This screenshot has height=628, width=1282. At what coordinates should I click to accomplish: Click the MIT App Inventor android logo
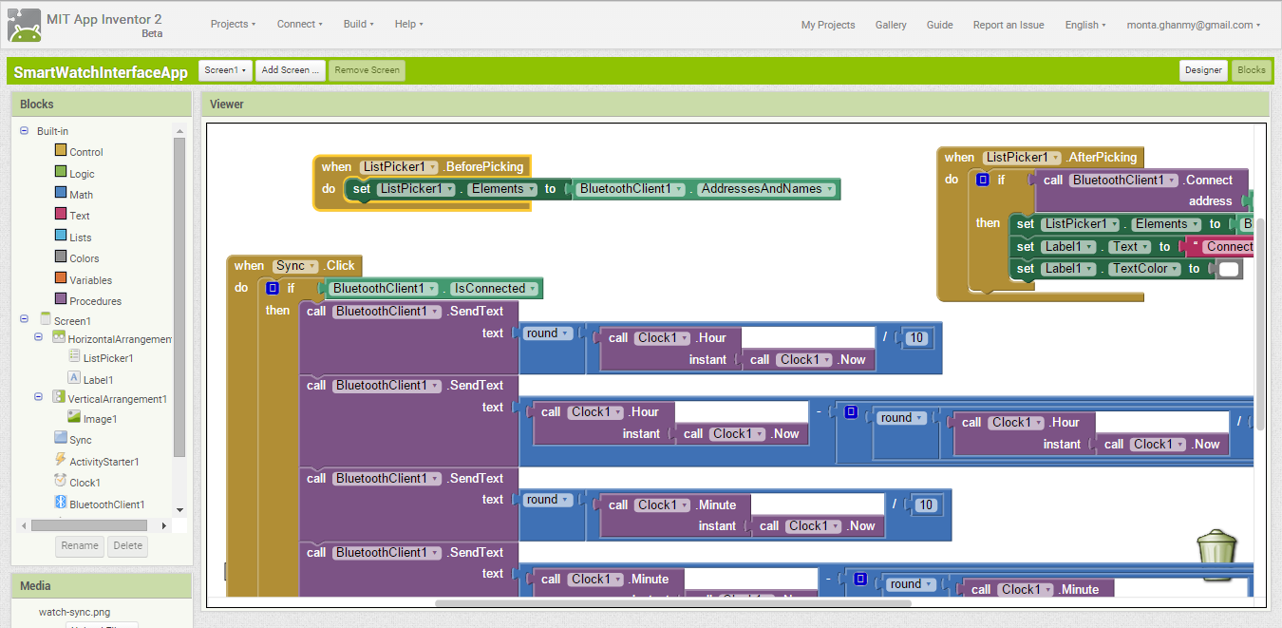coord(24,25)
